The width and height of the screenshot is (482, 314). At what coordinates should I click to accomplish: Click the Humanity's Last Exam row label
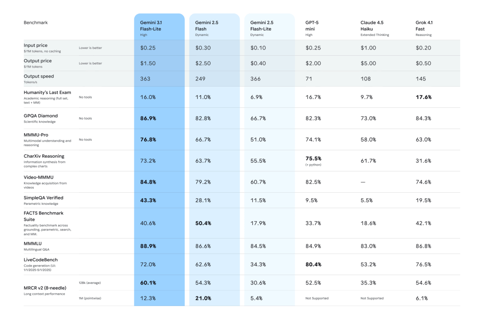[47, 93]
